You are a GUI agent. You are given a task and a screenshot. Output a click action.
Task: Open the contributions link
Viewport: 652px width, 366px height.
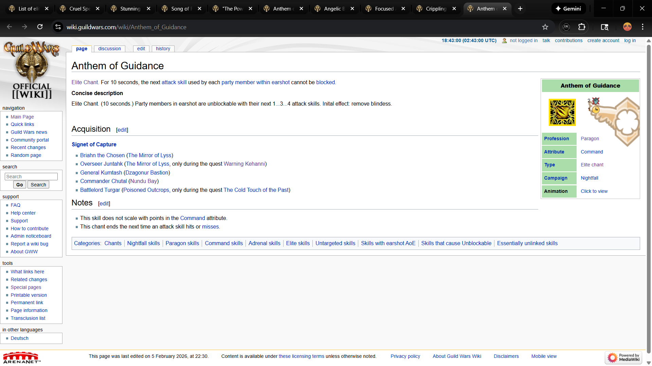coord(568,40)
